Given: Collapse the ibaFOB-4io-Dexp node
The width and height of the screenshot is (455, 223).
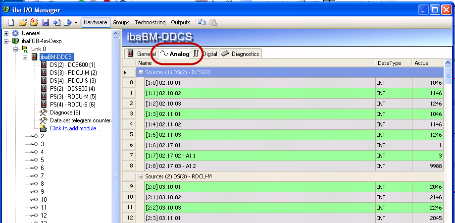Looking at the screenshot, I should coord(6,41).
